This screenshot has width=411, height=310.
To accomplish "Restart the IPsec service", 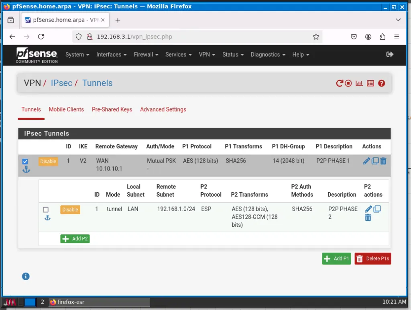I will [x=340, y=83].
